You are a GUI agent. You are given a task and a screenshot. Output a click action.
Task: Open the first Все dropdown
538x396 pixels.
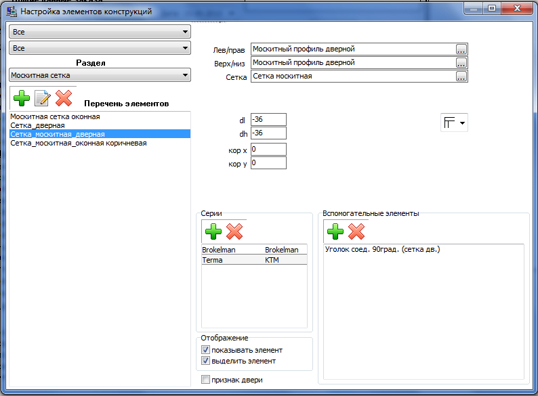[100, 32]
